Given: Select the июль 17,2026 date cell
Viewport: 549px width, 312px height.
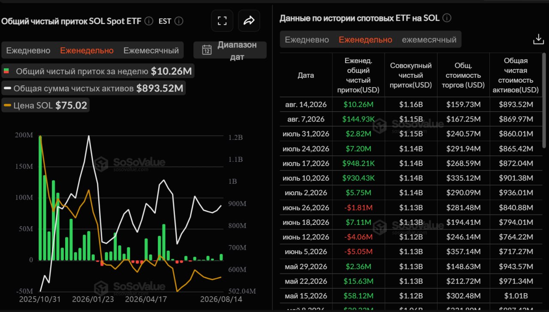Looking at the screenshot, I should click(x=306, y=163).
